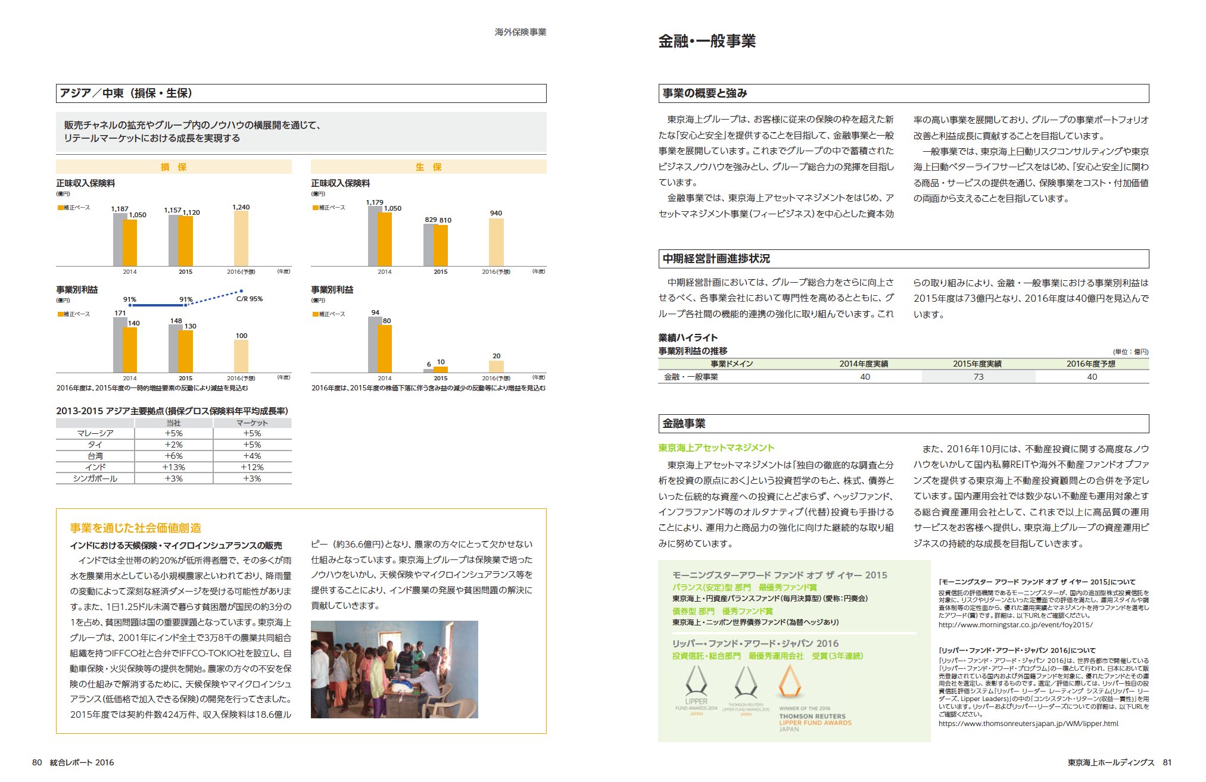Click the 2016年度予想 column header

click(1091, 364)
